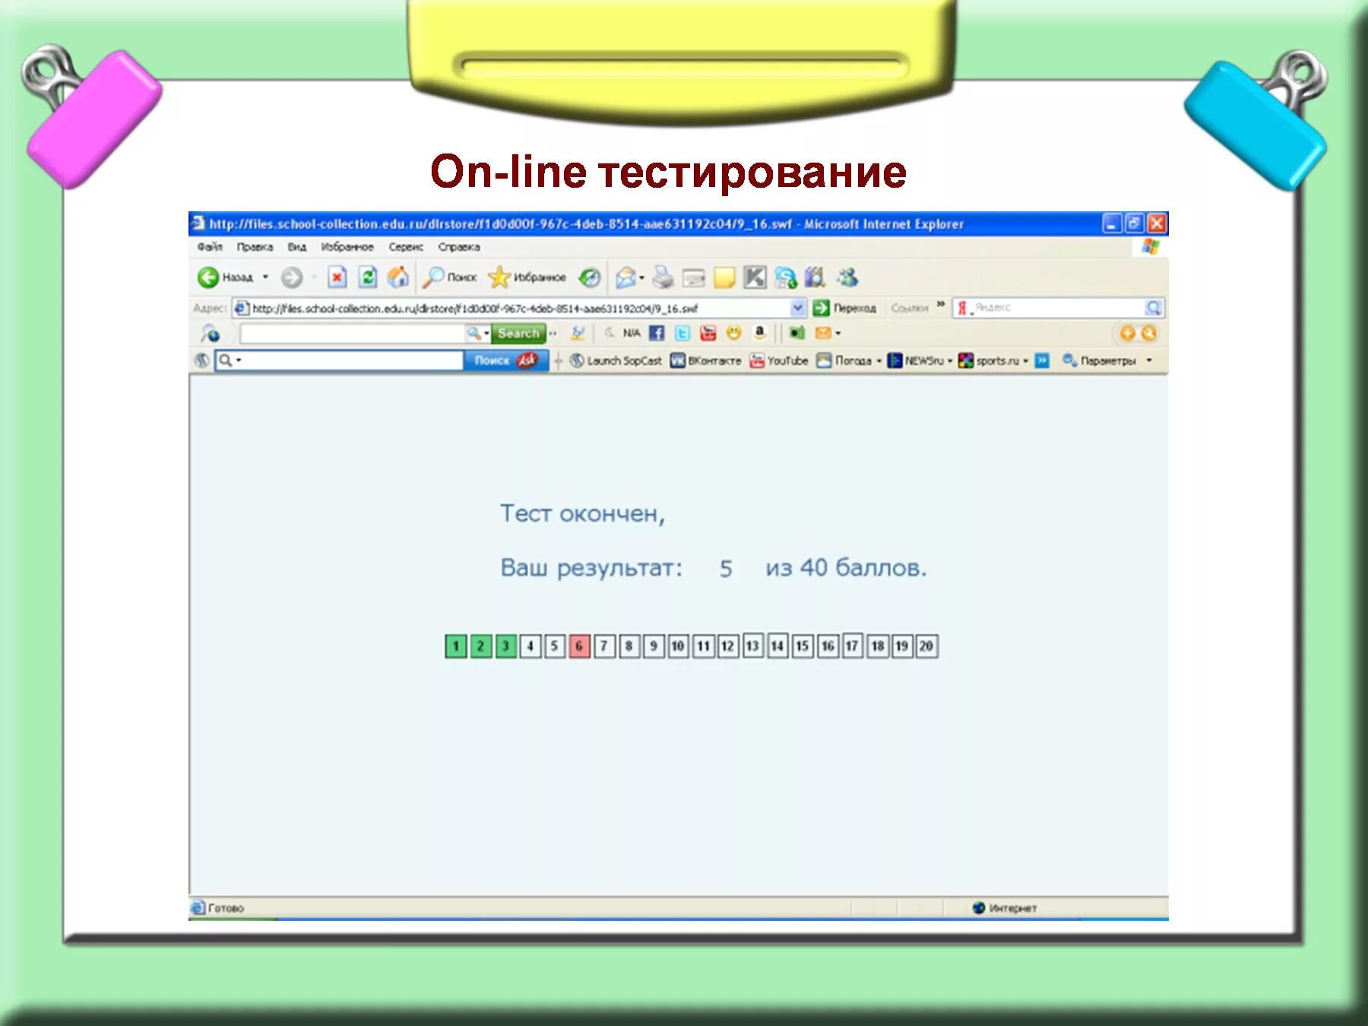
Task: Expand the Ссылки links chevron
Action: (x=941, y=305)
